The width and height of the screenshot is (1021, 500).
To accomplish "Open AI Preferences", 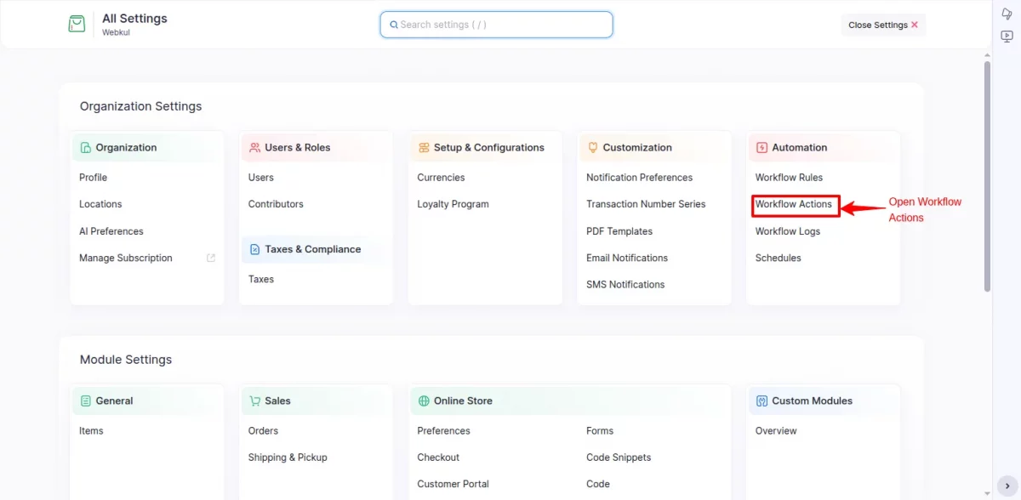I will pos(111,231).
